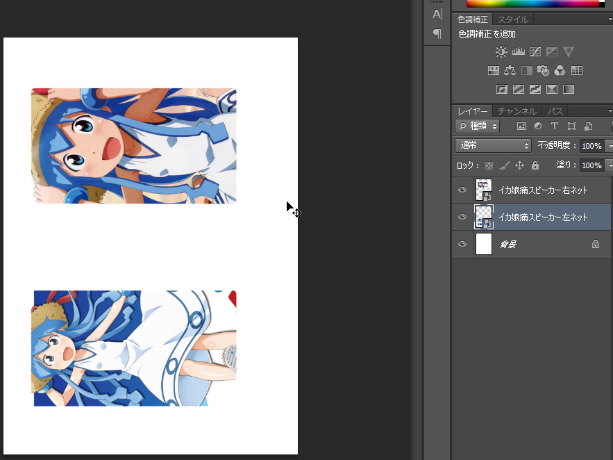The width and height of the screenshot is (613, 460).
Task: Click the 背景 layer thumbnail
Action: [484, 244]
